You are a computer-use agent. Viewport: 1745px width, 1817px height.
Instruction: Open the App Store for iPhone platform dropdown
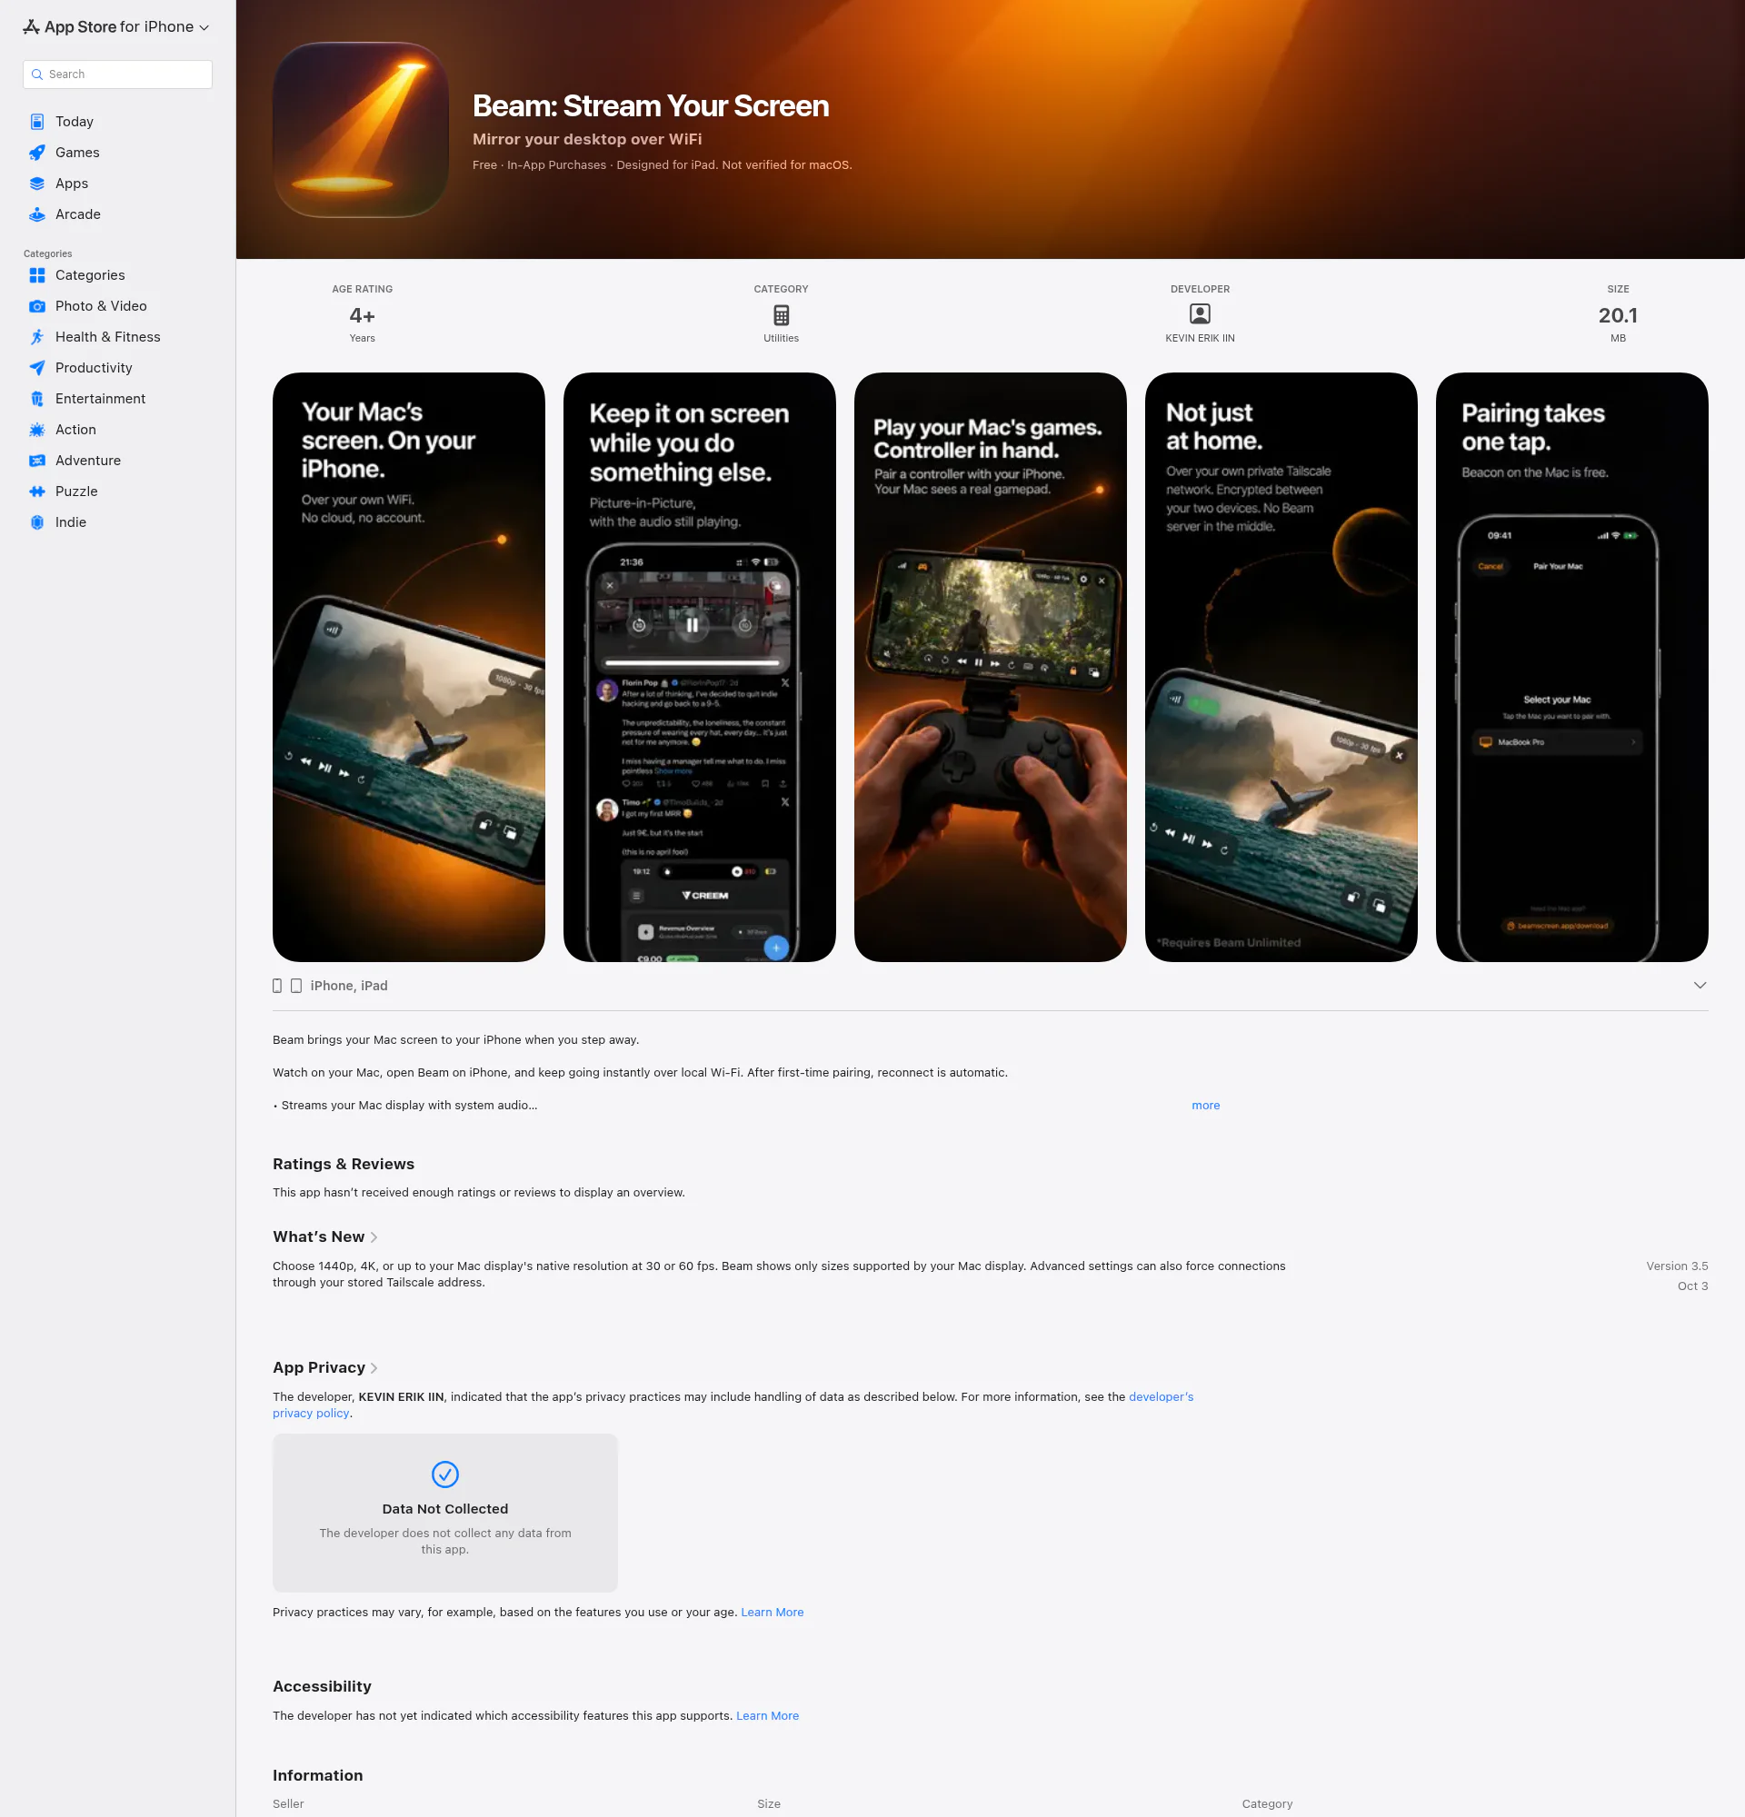tap(117, 27)
